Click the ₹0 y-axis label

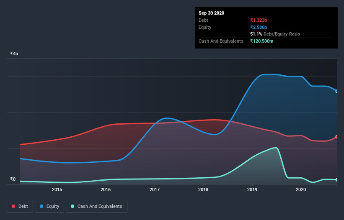coord(13,179)
